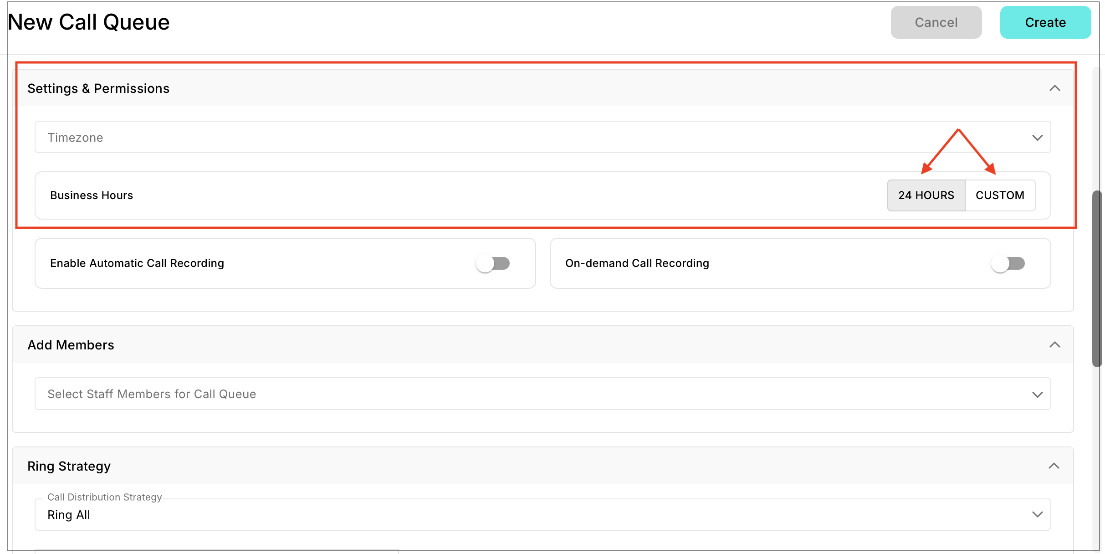
Task: Collapse the Settings & Permissions section chevron
Action: tap(1054, 88)
